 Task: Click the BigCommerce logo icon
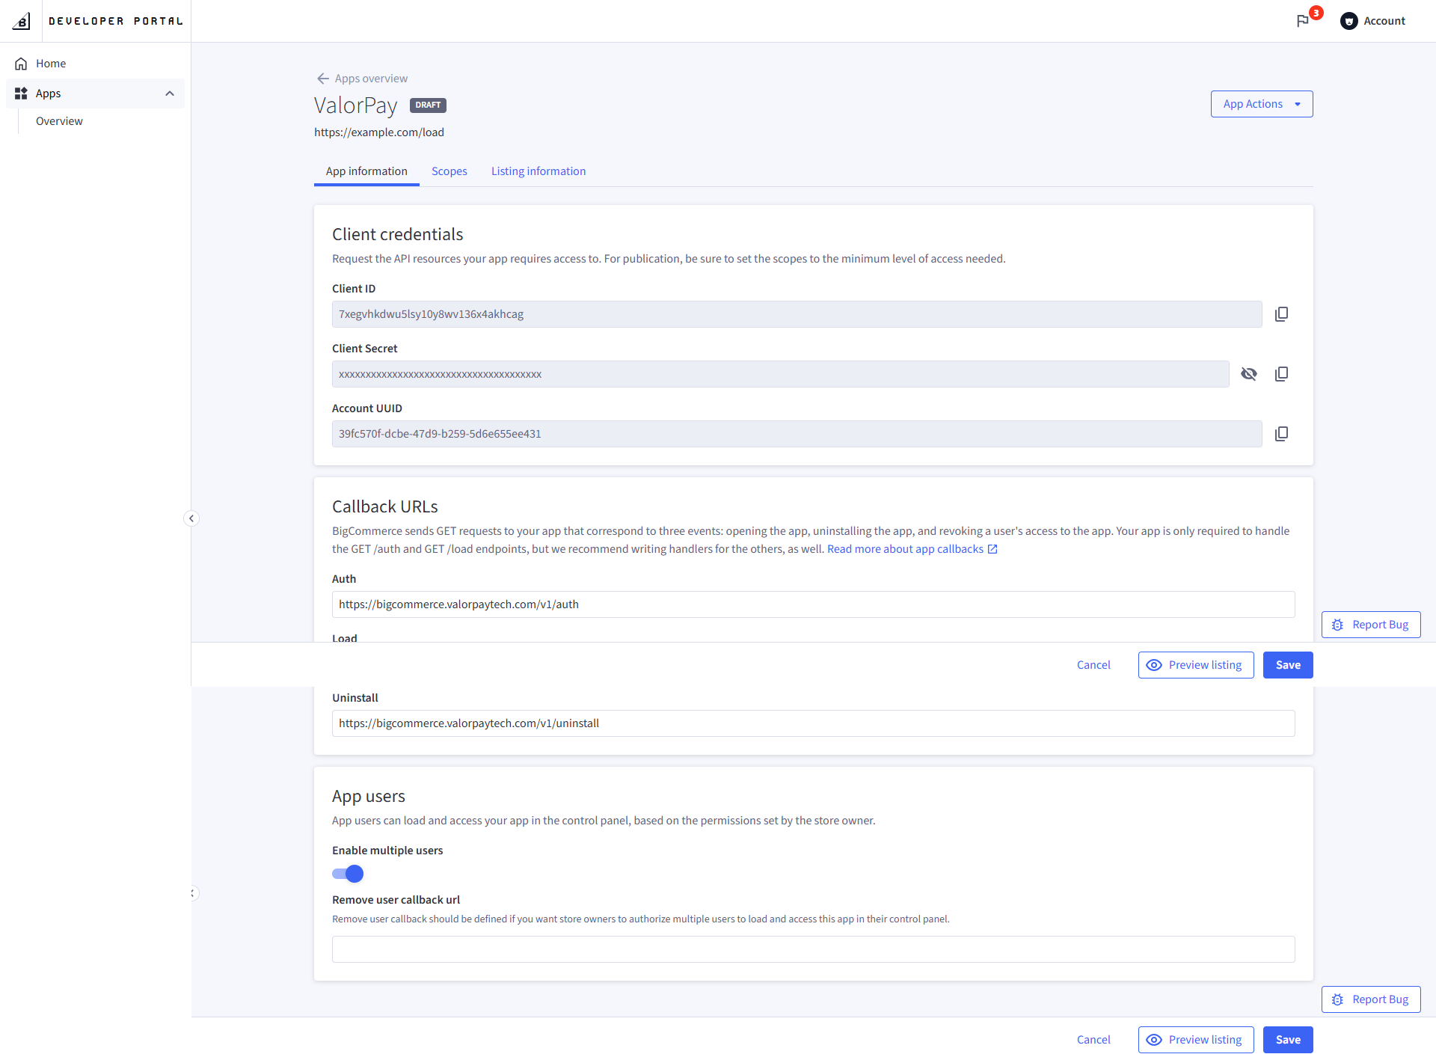(x=22, y=21)
